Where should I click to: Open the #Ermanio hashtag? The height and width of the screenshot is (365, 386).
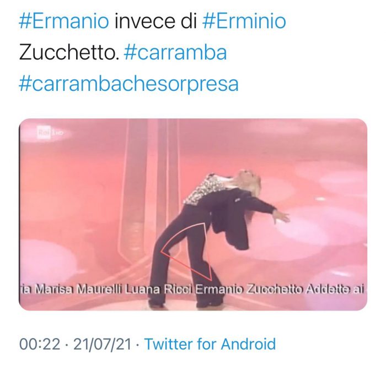(64, 21)
